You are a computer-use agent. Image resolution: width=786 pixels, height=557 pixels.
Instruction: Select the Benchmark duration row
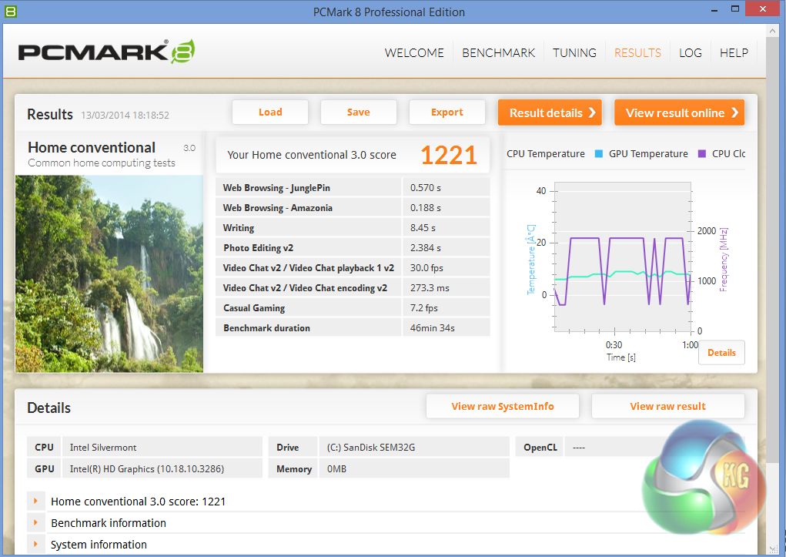point(353,328)
